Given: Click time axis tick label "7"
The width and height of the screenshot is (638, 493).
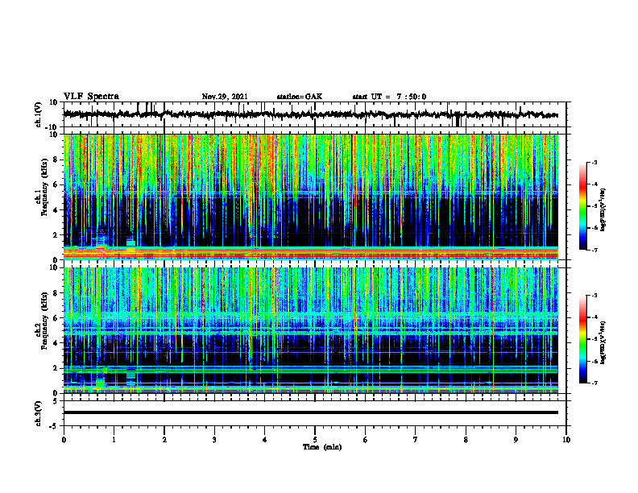Looking at the screenshot, I should coord(416,440).
